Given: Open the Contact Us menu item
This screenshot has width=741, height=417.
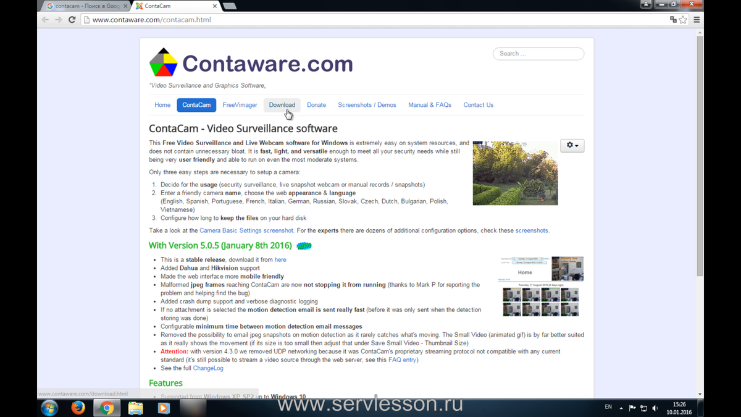Looking at the screenshot, I should pos(479,105).
